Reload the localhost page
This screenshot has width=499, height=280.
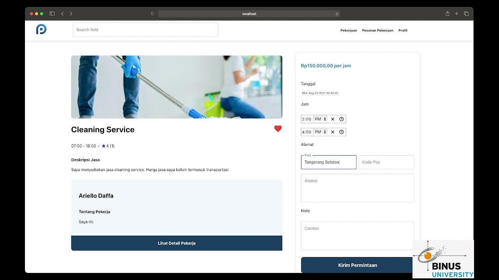(x=337, y=14)
